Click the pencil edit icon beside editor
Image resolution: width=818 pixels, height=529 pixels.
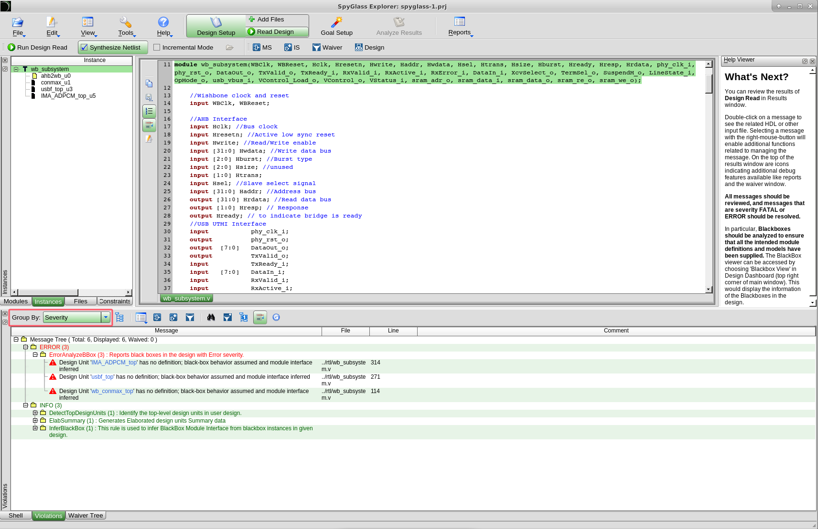149,139
